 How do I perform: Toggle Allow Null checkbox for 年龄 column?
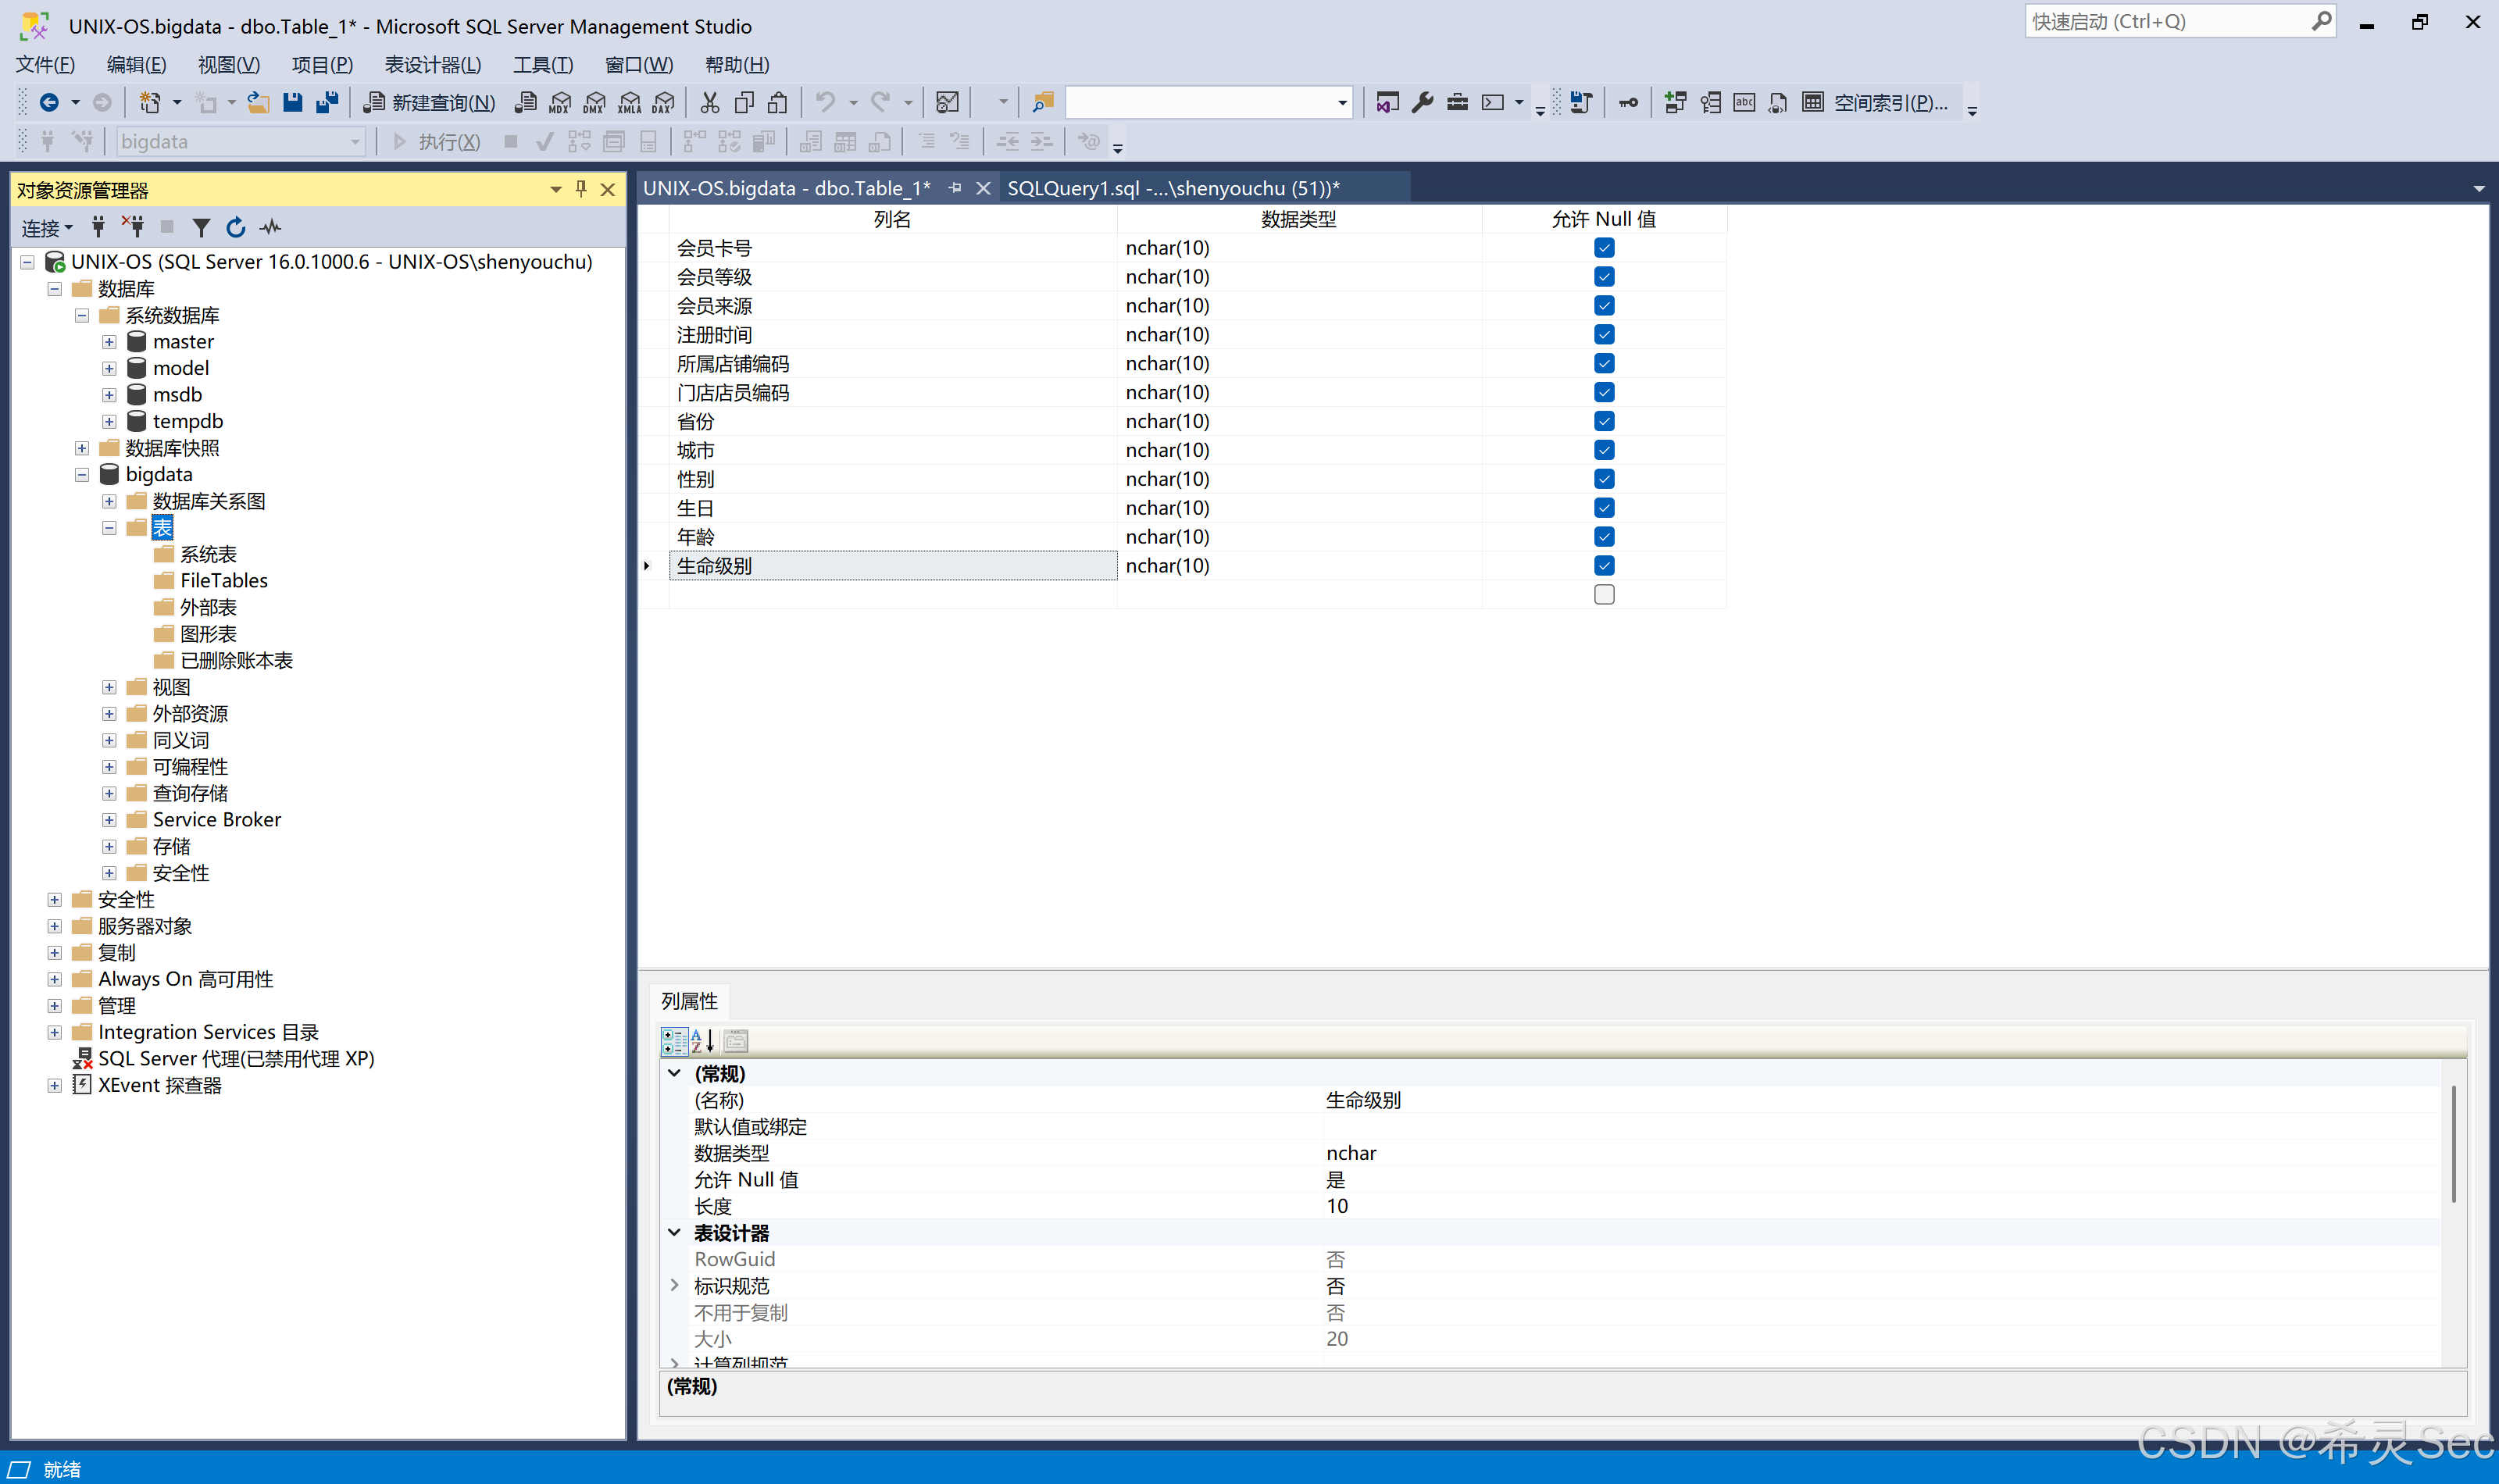1604,537
